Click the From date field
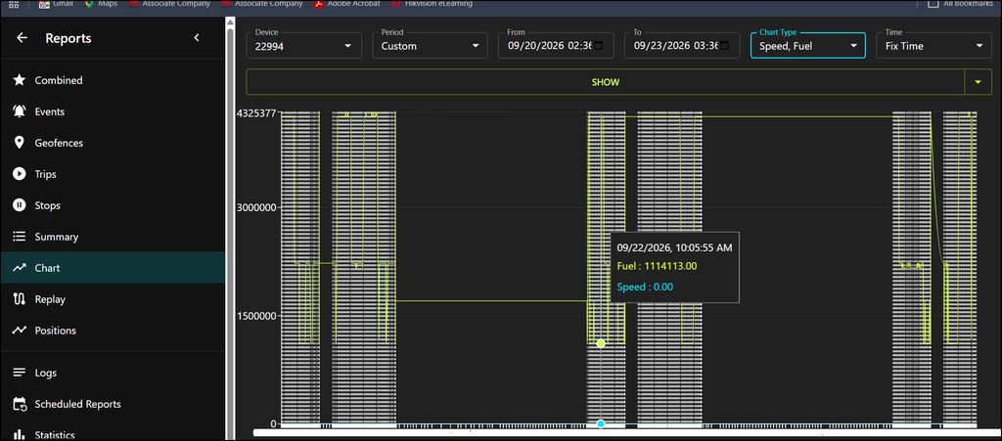 click(x=556, y=45)
